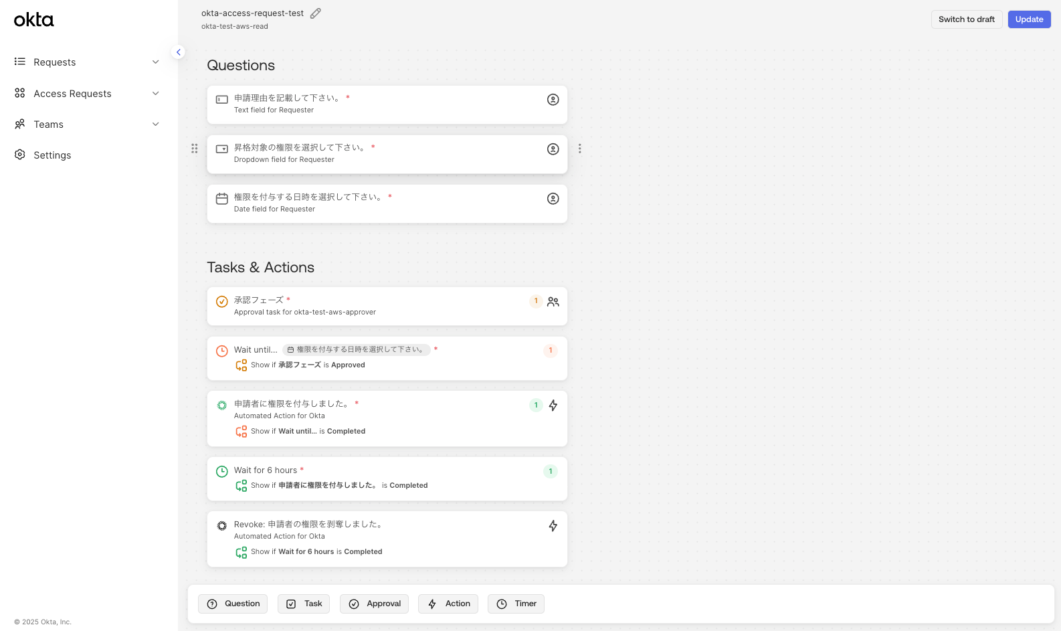Add a new Task
The width and height of the screenshot is (1061, 631).
pos(304,604)
